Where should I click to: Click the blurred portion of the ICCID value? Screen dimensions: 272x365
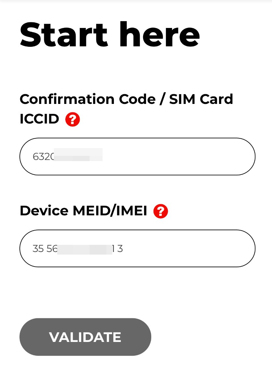(78, 155)
